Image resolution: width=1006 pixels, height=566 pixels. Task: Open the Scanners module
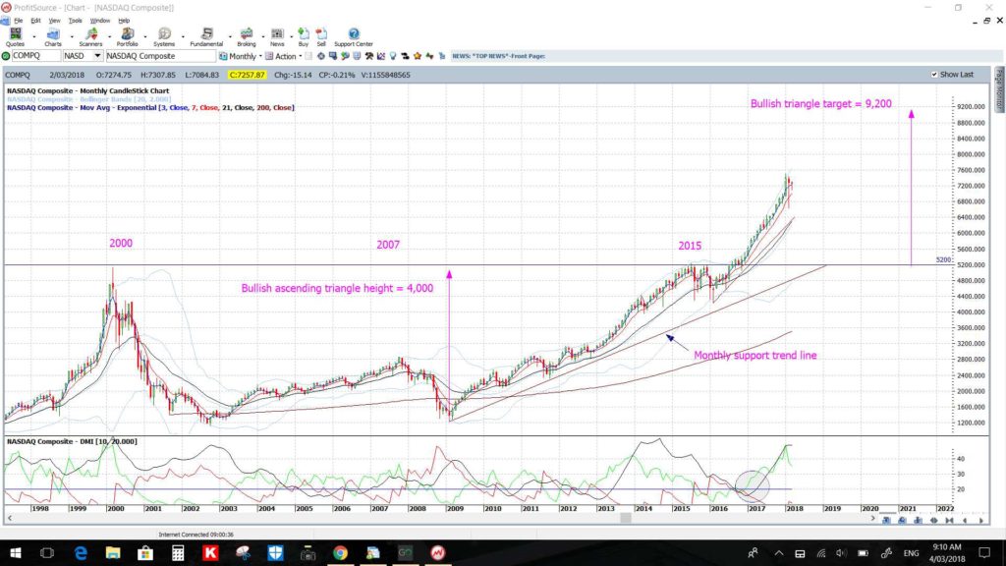90,36
